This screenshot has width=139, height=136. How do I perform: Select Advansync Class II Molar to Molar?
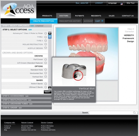pos(46,33)
